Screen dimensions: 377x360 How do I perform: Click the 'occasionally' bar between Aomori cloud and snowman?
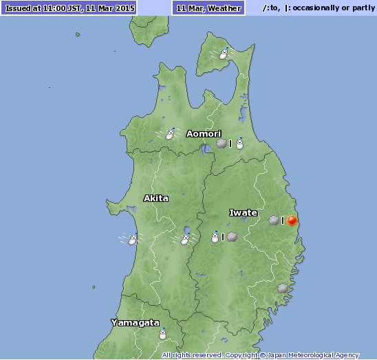pos(230,144)
